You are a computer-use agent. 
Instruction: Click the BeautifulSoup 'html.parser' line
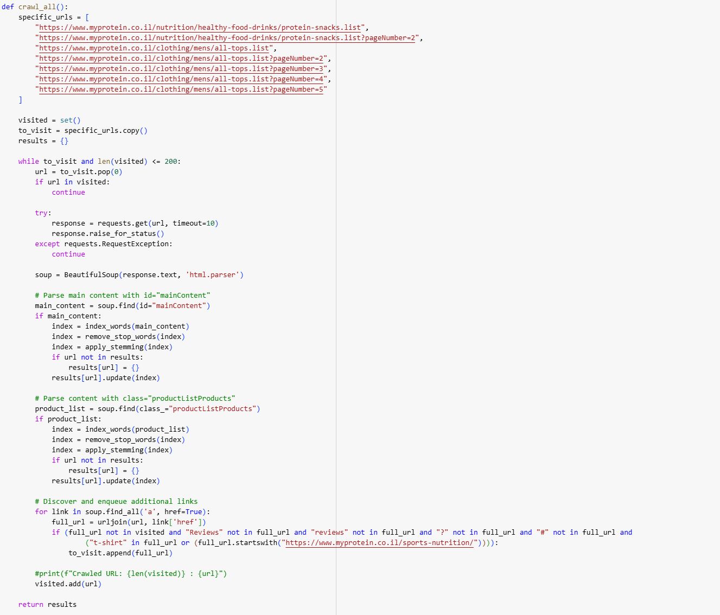click(x=139, y=275)
